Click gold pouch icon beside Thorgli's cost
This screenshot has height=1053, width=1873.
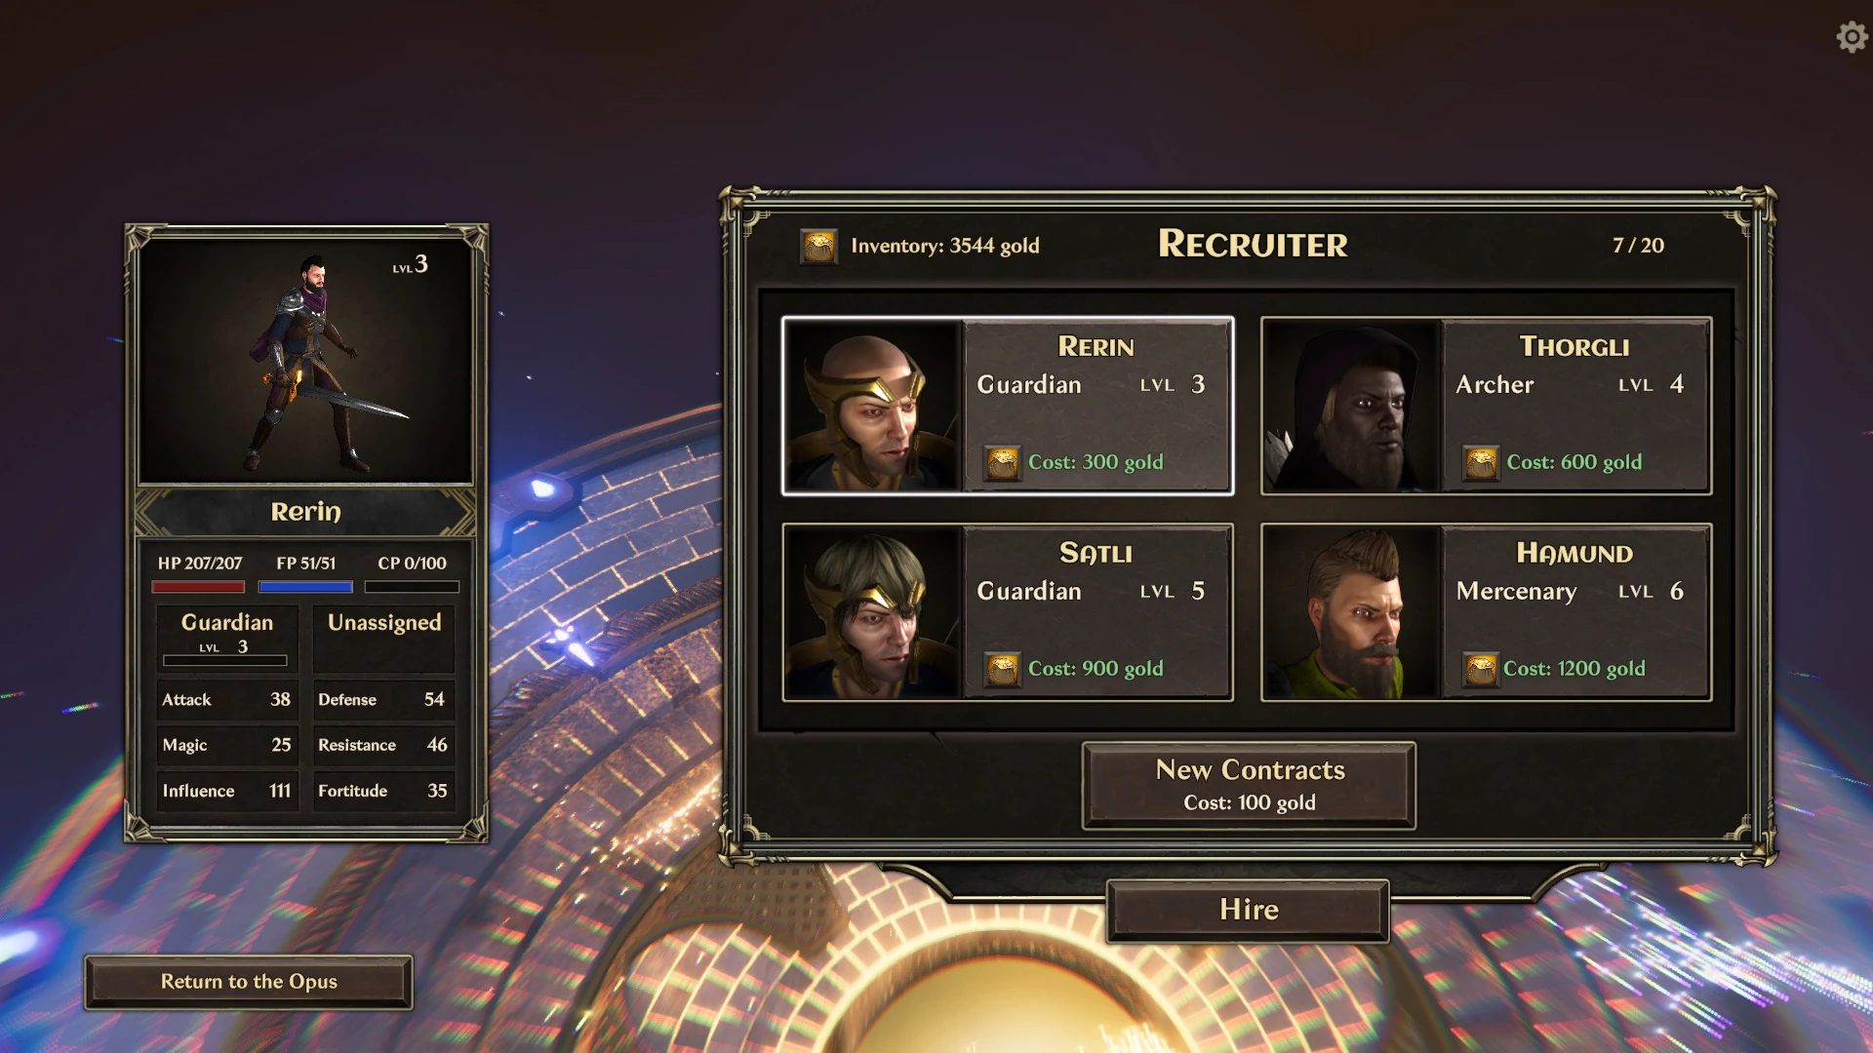pos(1481,463)
